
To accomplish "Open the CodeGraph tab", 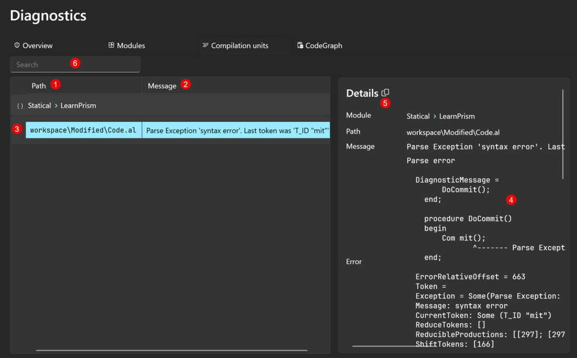I will 323,46.
